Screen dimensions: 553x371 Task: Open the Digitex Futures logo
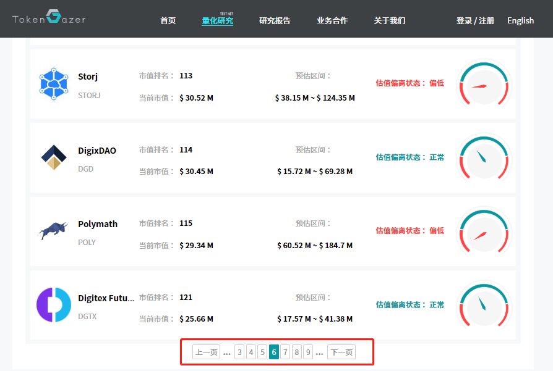[x=54, y=305]
